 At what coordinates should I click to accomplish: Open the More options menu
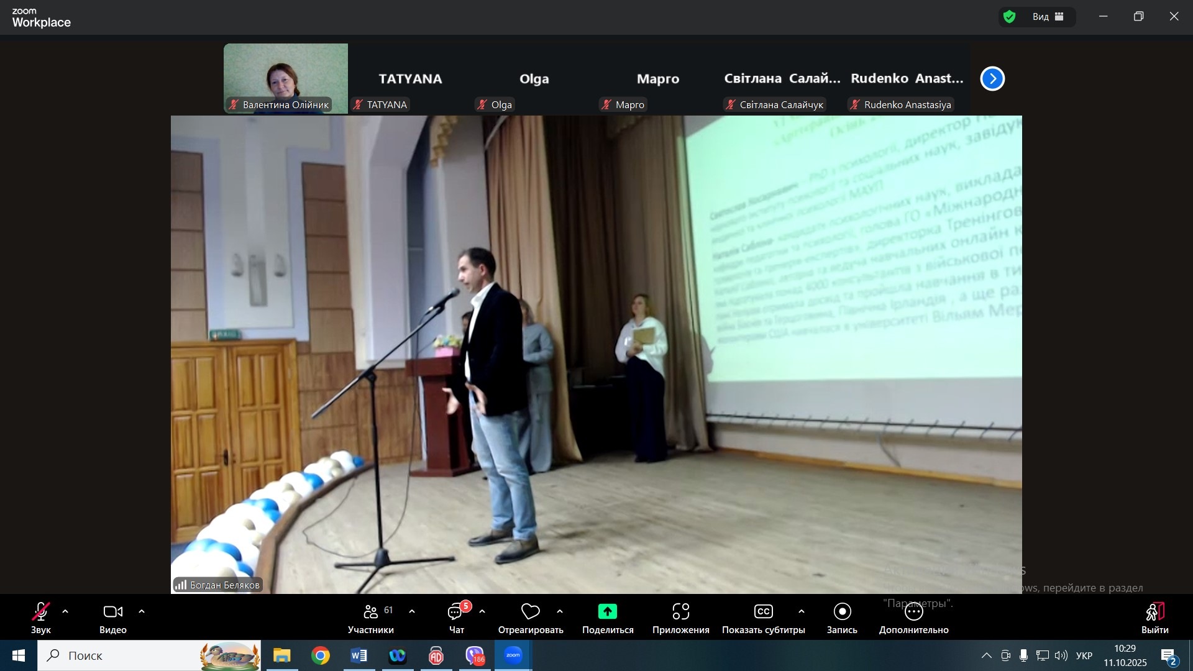point(913,612)
